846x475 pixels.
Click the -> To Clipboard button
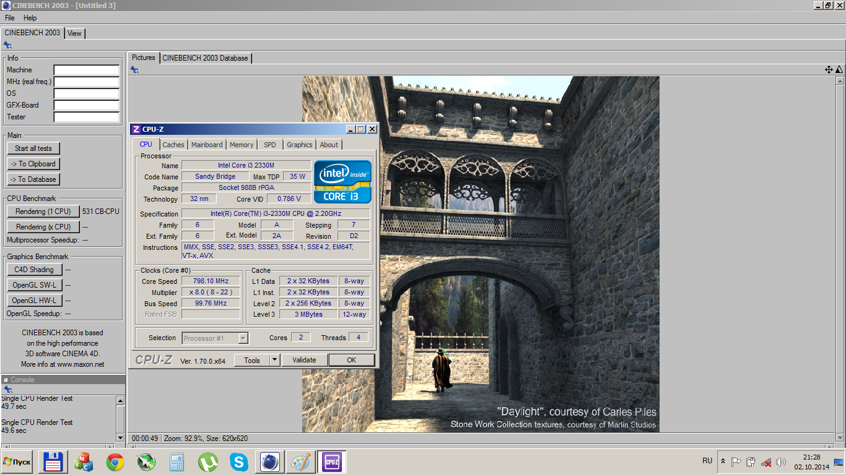[33, 164]
